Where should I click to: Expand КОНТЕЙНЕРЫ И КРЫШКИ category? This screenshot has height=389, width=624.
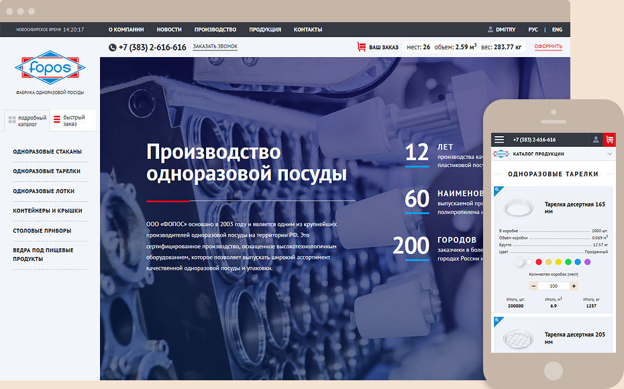[48, 211]
